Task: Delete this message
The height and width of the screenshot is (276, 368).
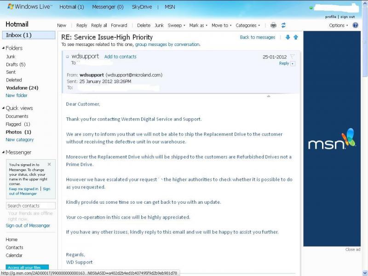Action: click(144, 25)
